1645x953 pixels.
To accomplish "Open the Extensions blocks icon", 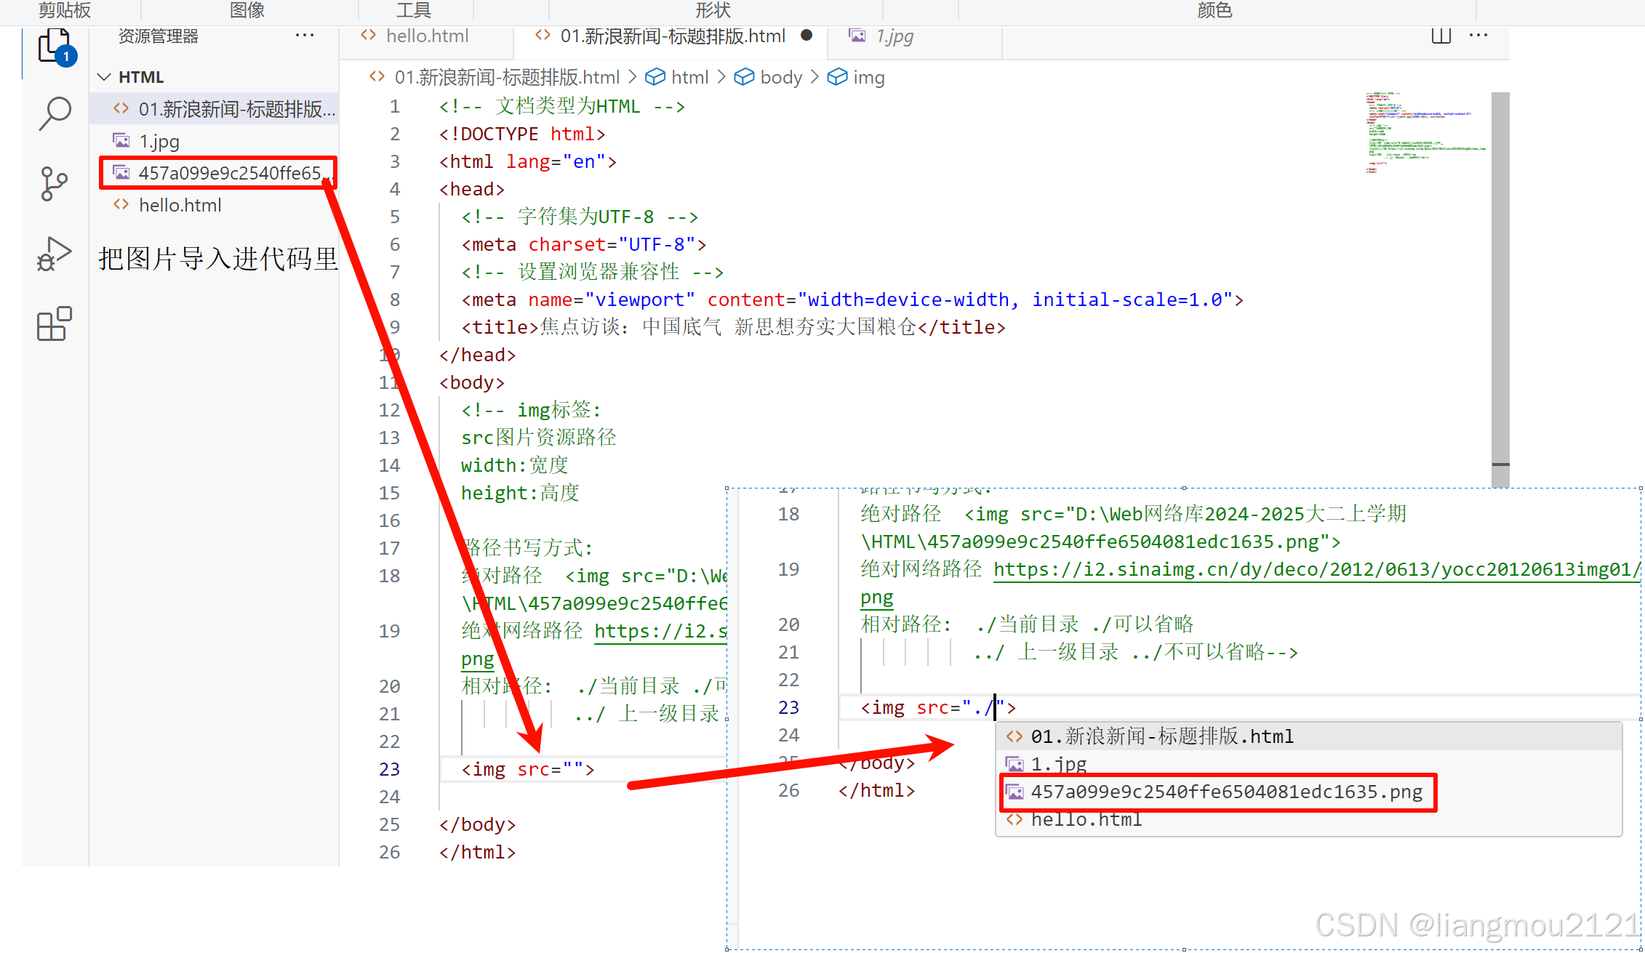I will (x=54, y=323).
